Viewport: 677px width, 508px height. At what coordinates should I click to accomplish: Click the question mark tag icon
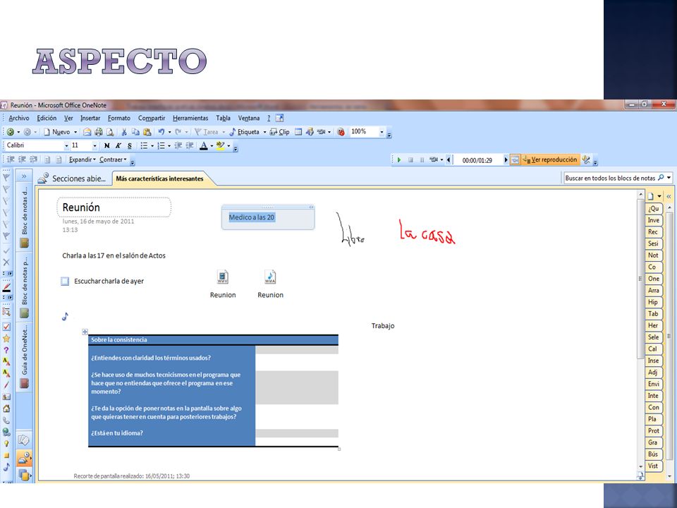[x=6, y=350]
